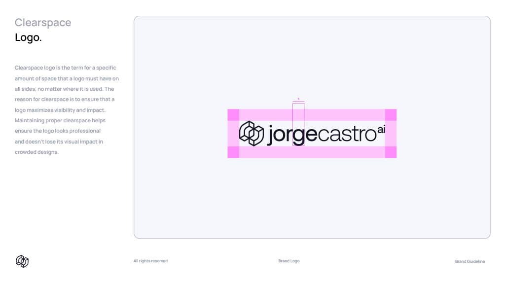
Task: Select the light pink strip left of emblem
Action: 233,134
